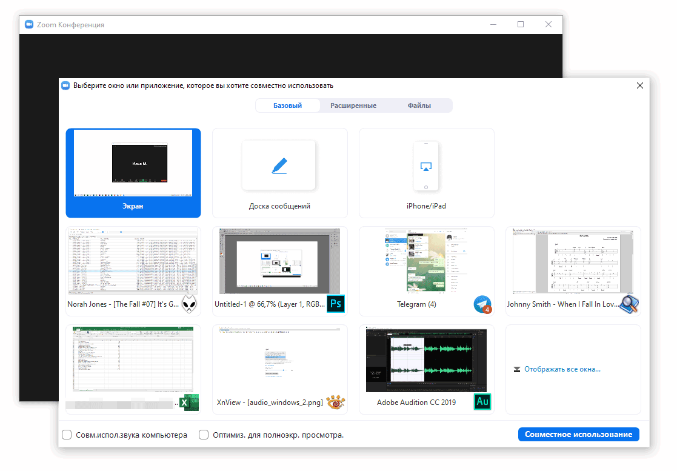Screen dimensions: 677x471
Task: Pick the Norah Jones player window thumbnail
Action: click(133, 271)
